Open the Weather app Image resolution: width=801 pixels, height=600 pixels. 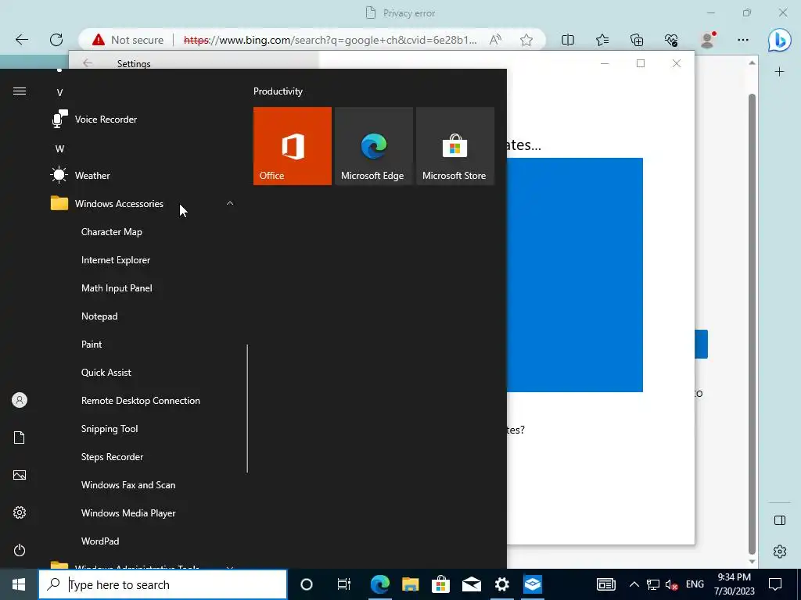[143, 176]
